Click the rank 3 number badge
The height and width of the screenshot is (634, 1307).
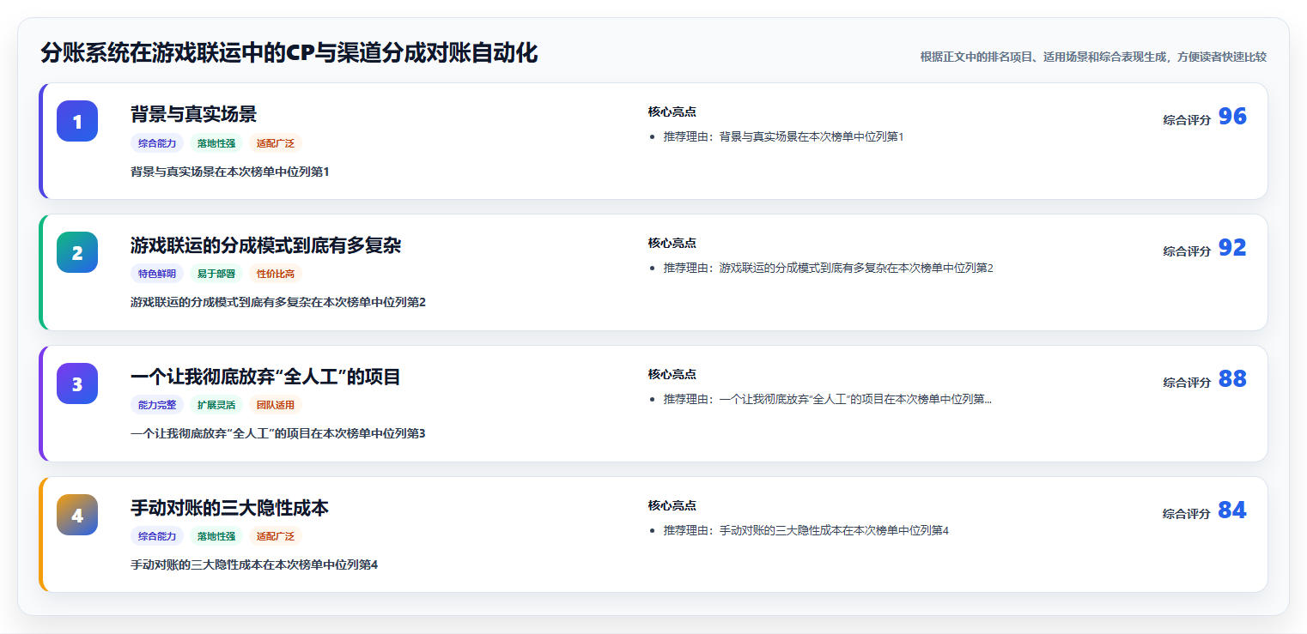77,383
